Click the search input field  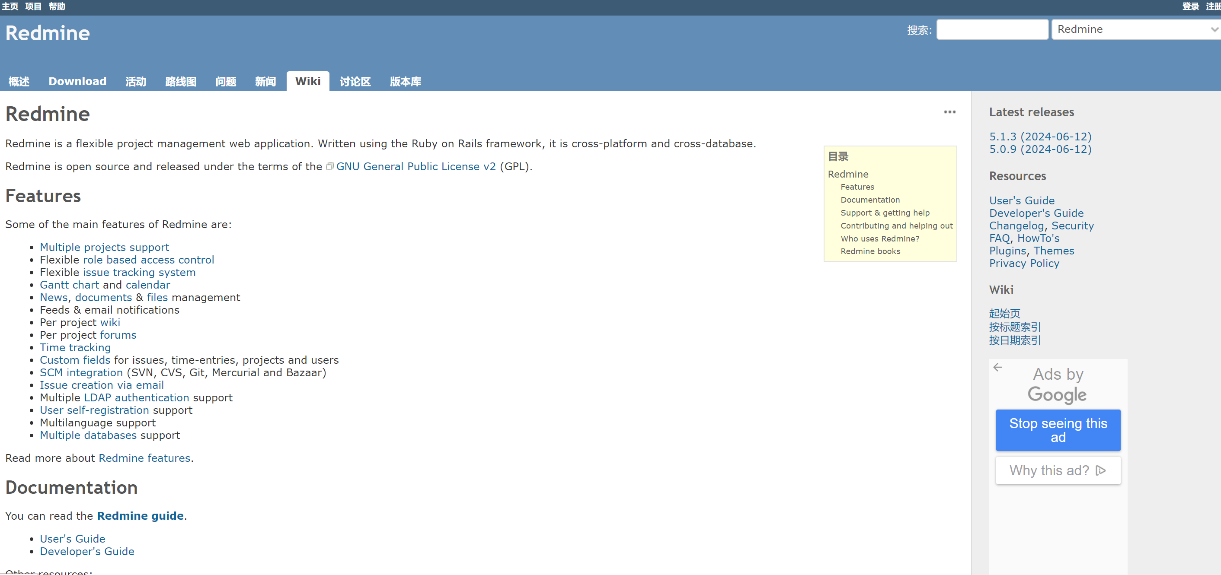point(992,29)
